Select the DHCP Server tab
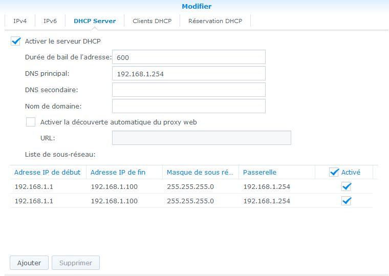The width and height of the screenshot is (389, 276). click(95, 21)
